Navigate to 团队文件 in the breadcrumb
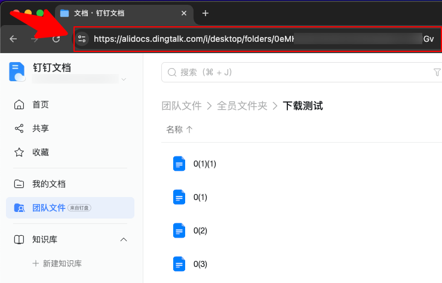This screenshot has height=283, width=442. coord(182,106)
